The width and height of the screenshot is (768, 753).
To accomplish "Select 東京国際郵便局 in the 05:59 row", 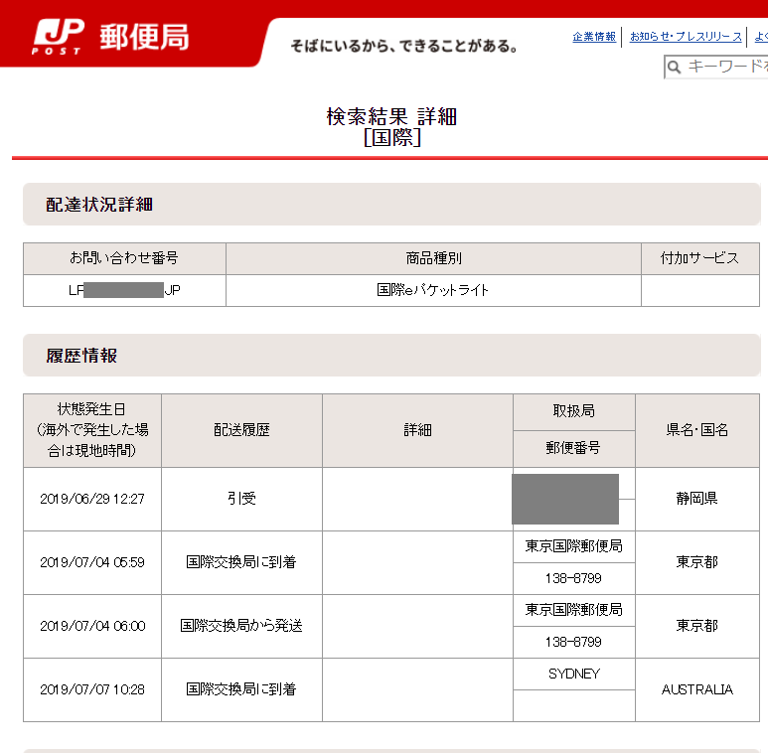I will pos(574,546).
